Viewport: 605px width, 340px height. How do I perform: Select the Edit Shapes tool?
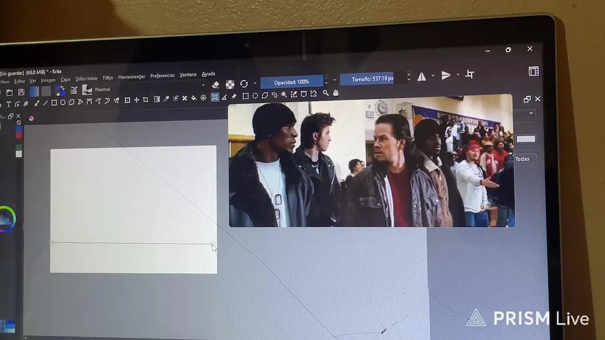[x=17, y=103]
